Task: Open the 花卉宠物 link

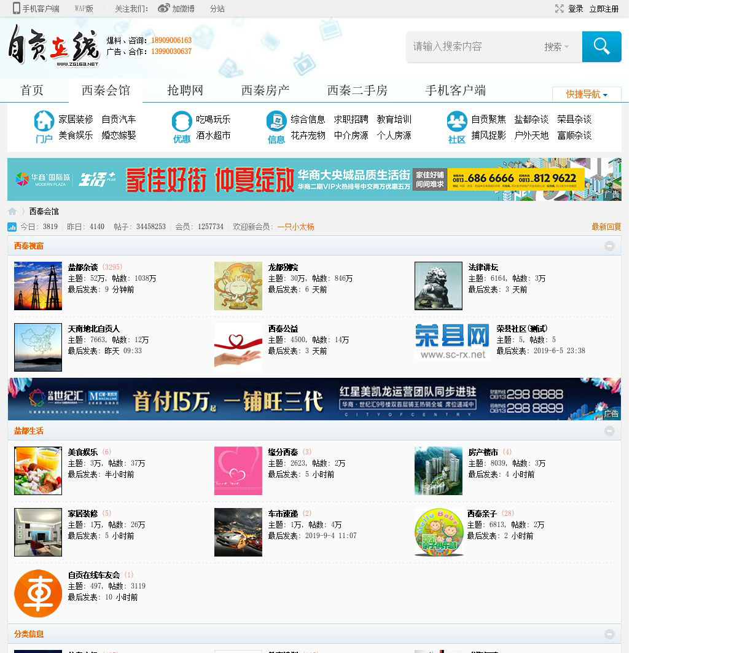Action: point(308,135)
